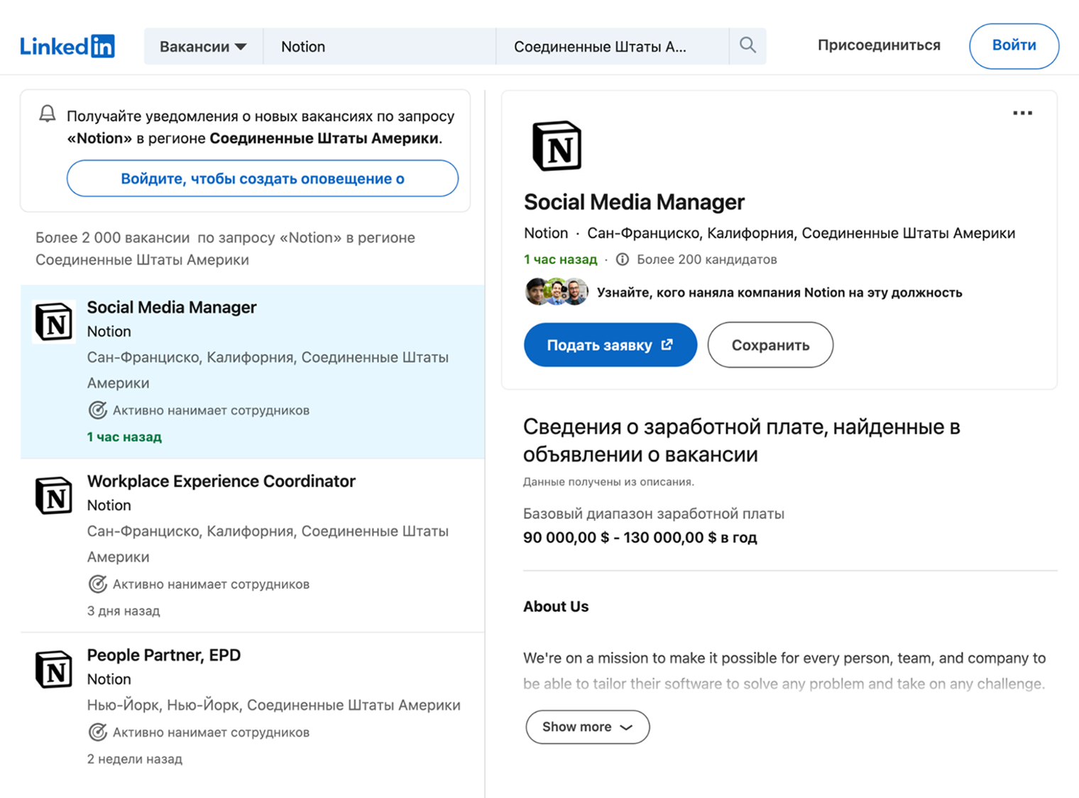Click the Более 200 кандидатов text
Viewport: 1079px width, 798px height.
(707, 259)
